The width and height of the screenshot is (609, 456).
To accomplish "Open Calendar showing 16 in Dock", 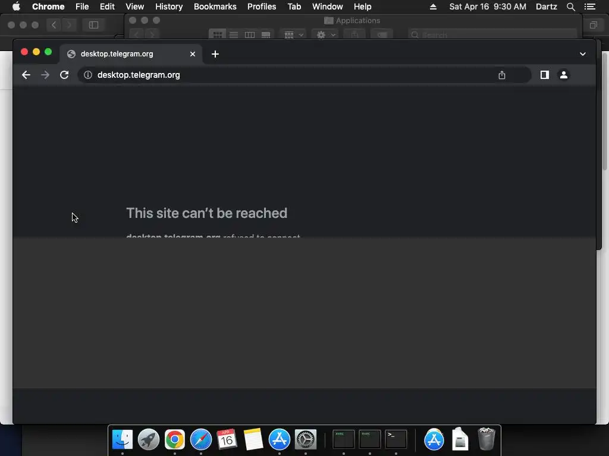I will pos(227,440).
